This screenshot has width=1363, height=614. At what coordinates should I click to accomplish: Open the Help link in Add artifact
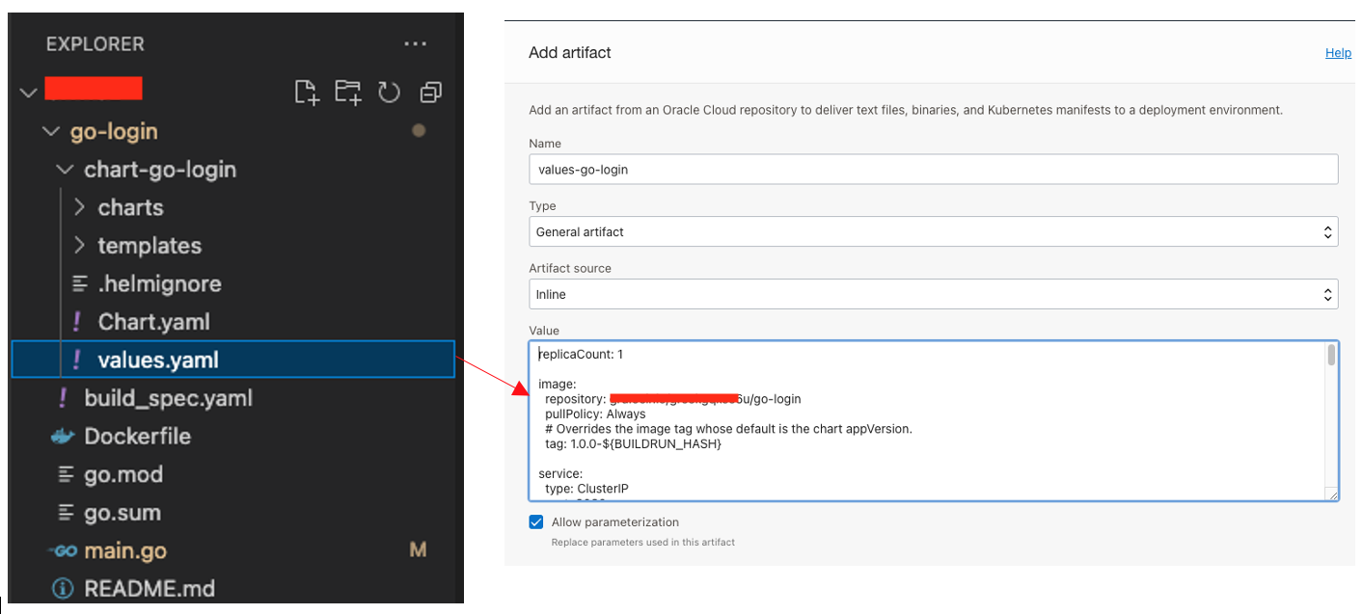1338,53
